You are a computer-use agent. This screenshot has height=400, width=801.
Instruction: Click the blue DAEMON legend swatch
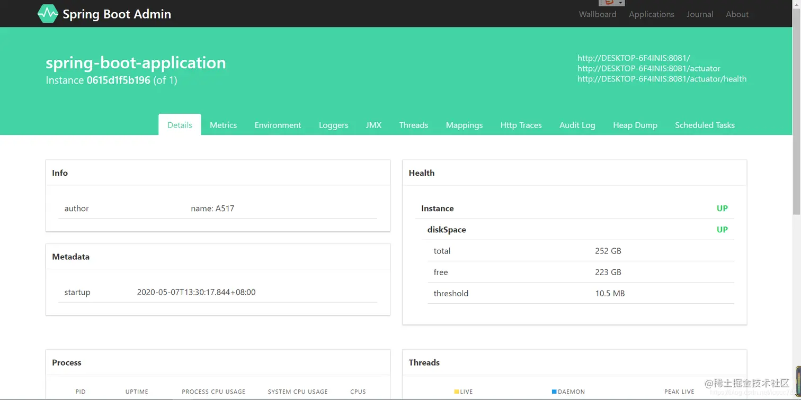[554, 392]
